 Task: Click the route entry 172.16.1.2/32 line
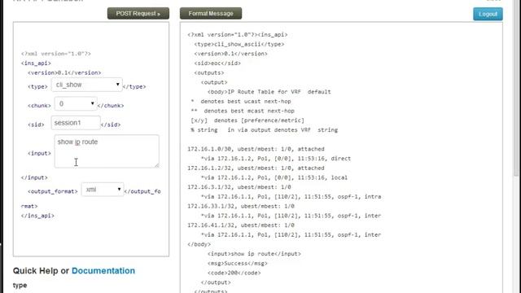click(256, 168)
